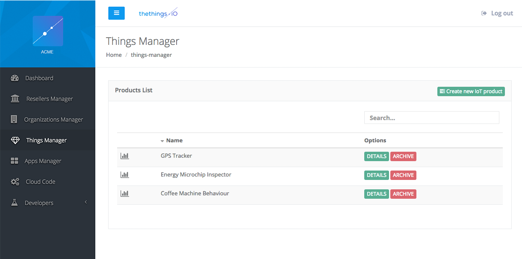Click the Coffee Machine Behaviour name
This screenshot has height=259, width=522.
pos(195,193)
